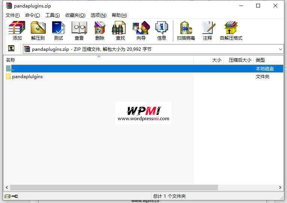
Task: Click the 添加 (Add) toolbar icon
Action: [17, 31]
